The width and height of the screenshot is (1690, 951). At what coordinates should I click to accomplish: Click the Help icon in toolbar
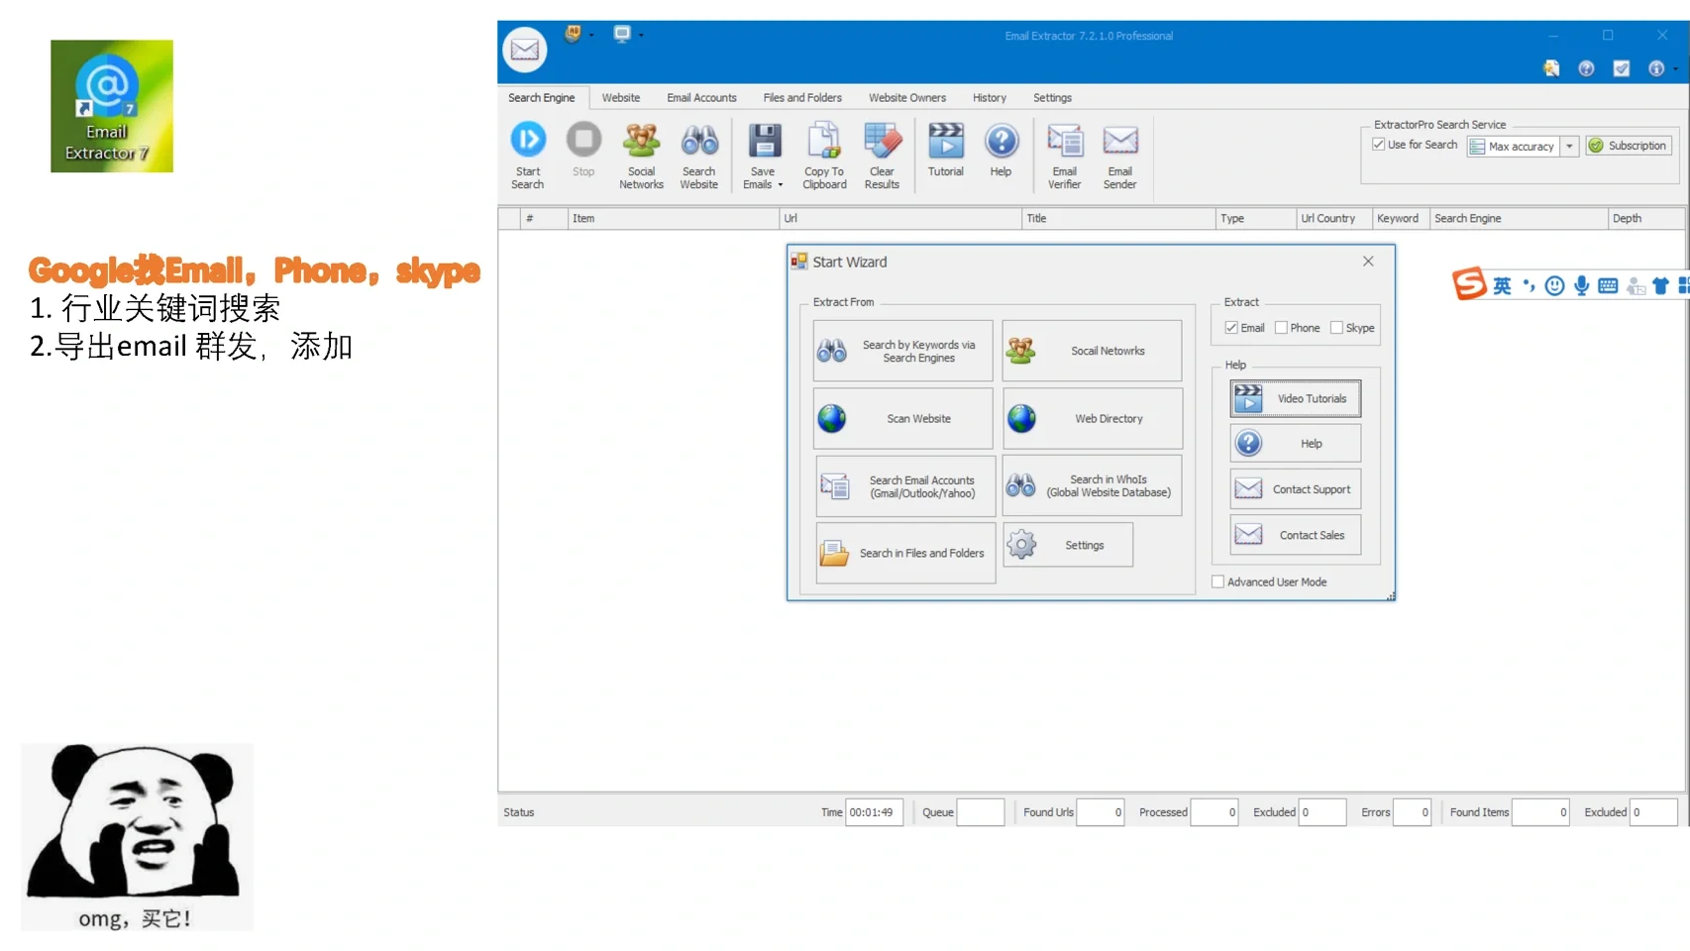[1002, 141]
